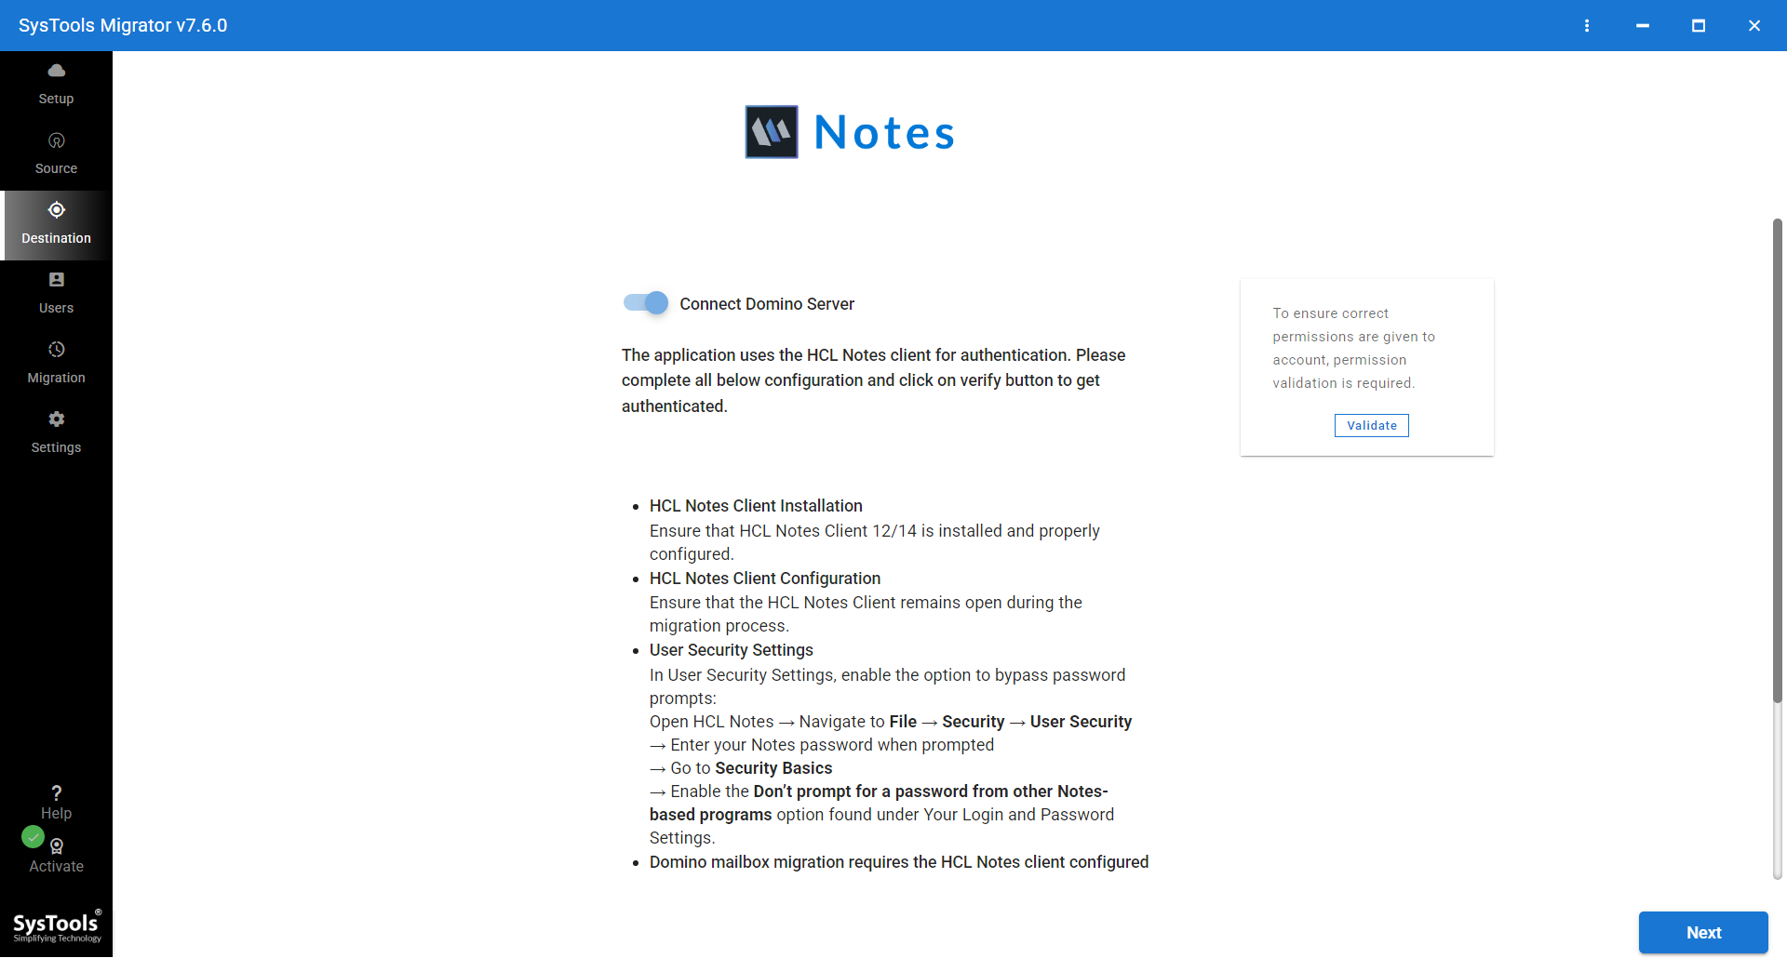Click the 'To ensure correct permissions' info text
The height and width of the screenshot is (958, 1787).
point(1354,348)
